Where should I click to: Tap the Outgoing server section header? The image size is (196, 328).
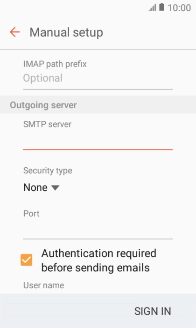43,105
